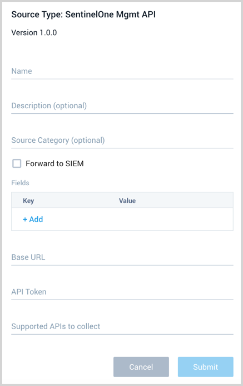Open the Supported APIs to collect dropdown

(122, 326)
